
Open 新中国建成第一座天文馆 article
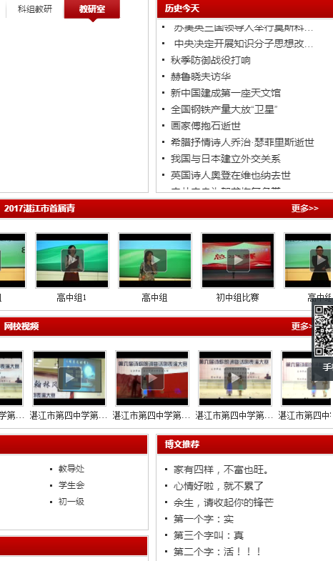[x=226, y=93]
